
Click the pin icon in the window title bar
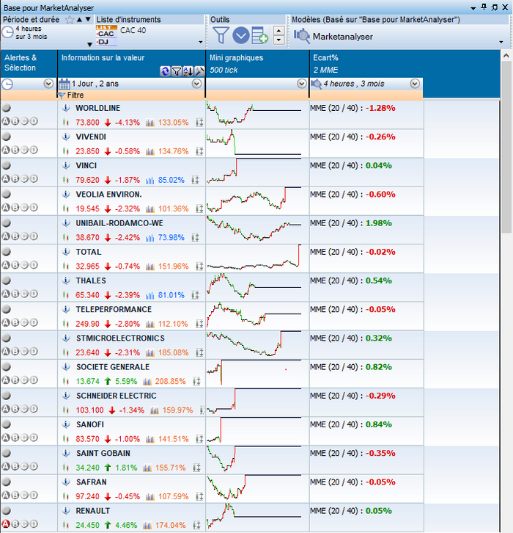click(484, 7)
